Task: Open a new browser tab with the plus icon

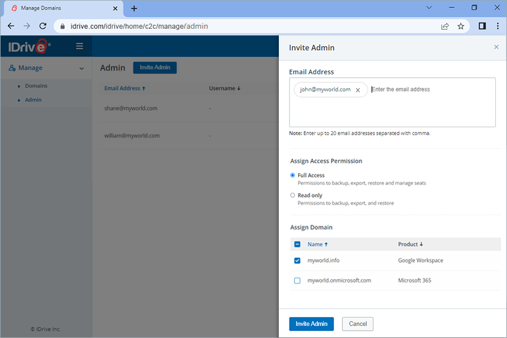Action: (x=134, y=8)
